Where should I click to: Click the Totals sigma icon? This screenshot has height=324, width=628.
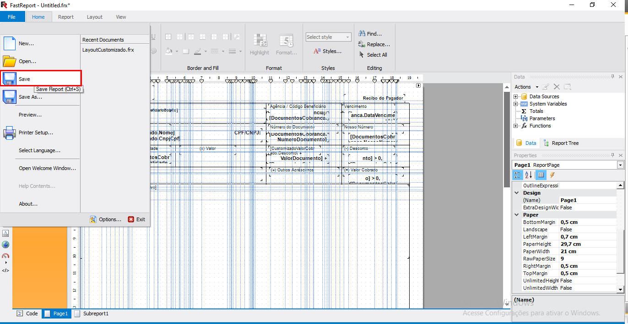click(x=524, y=111)
